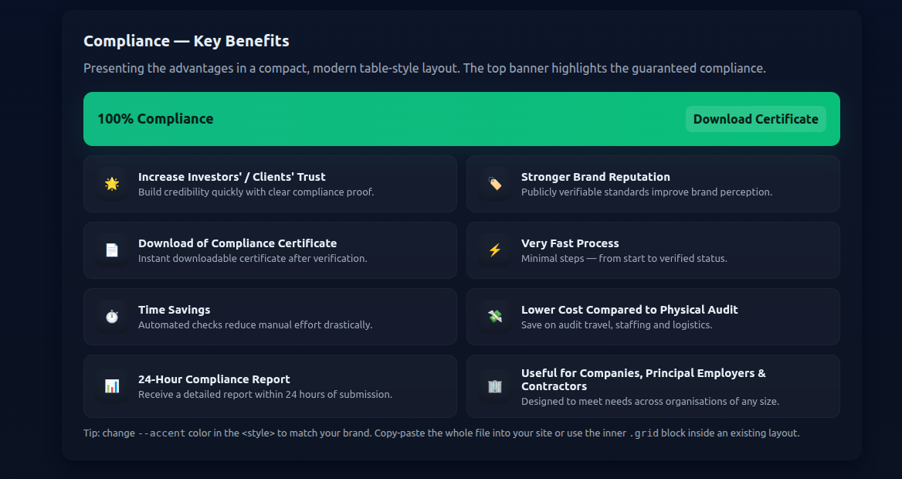Select the Increase Investors' / Clients' Trust title
The image size is (902, 479).
(x=232, y=177)
